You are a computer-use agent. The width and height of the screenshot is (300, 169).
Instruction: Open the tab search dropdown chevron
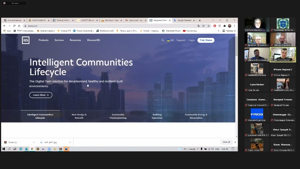click(x=213, y=20)
